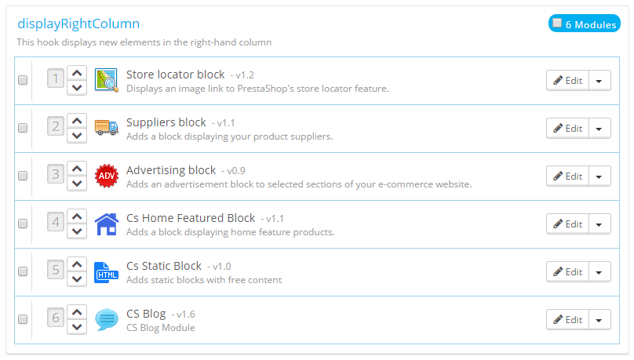
Task: Click the CS Blog speech bubble icon
Action: [x=106, y=319]
